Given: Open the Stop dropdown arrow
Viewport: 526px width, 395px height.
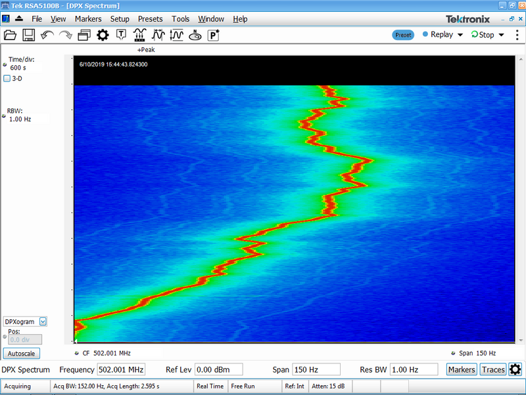Looking at the screenshot, I should 501,35.
